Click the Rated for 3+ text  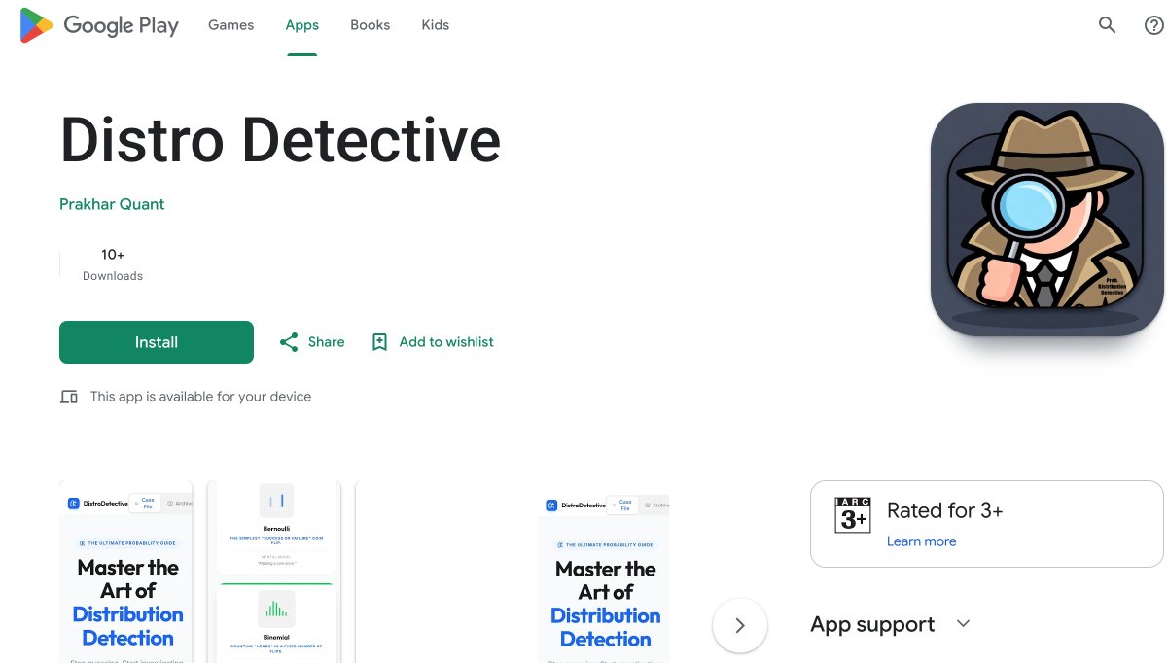(x=945, y=510)
